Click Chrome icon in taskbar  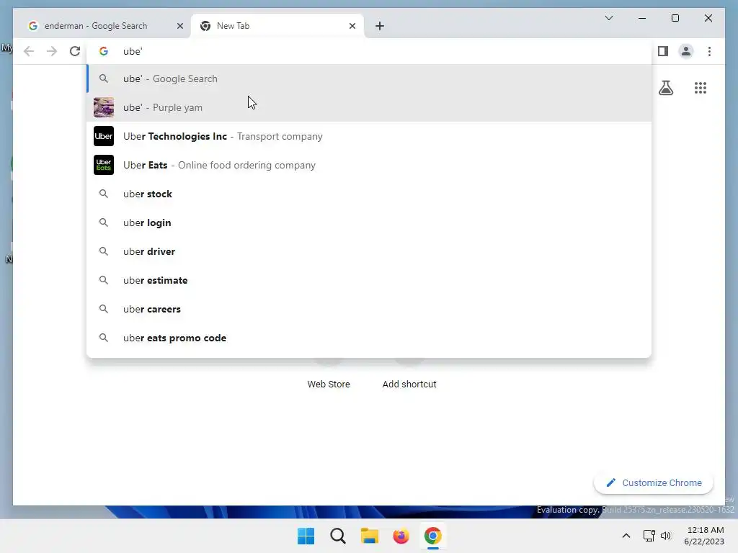(432, 536)
